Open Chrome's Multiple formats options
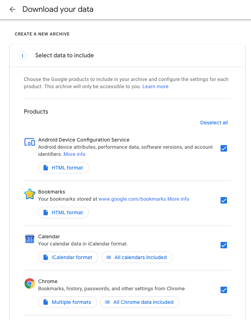The width and height of the screenshot is (251, 320). coord(67,302)
